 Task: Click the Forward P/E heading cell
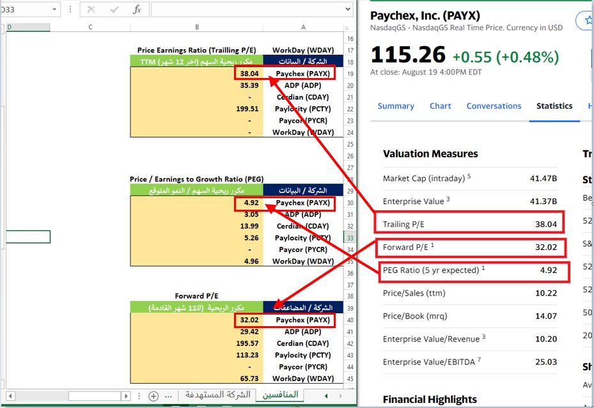tap(196, 296)
